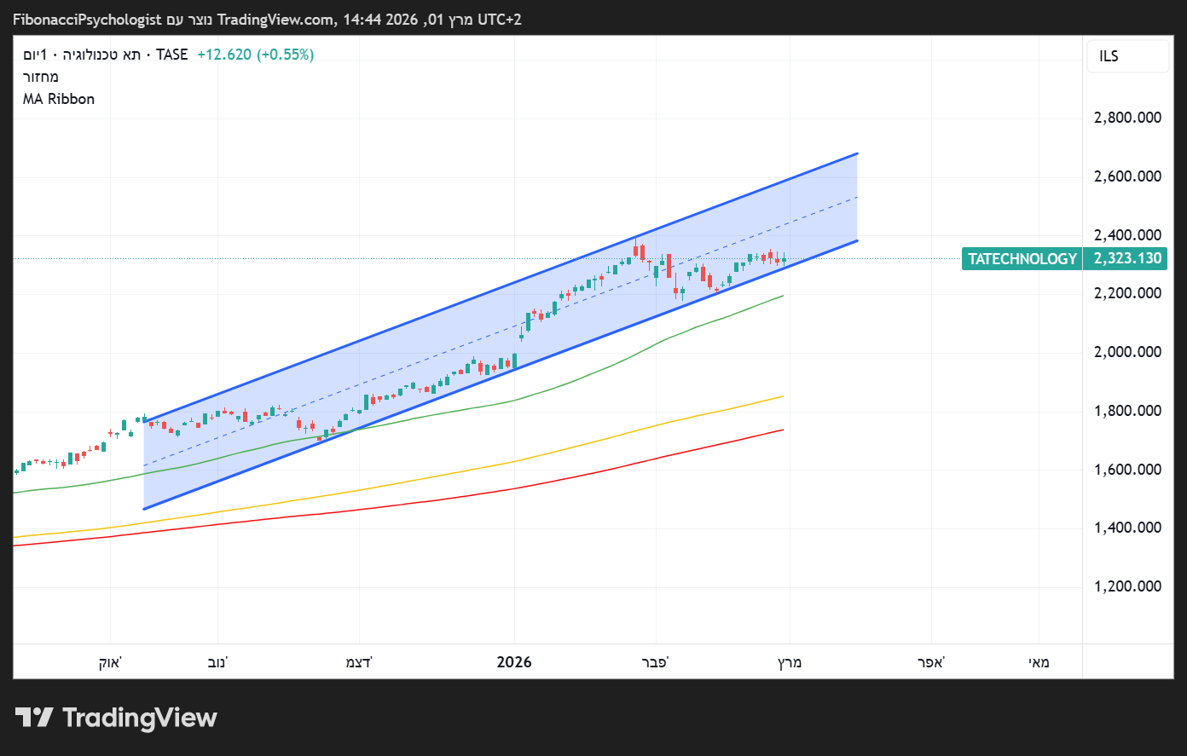This screenshot has height=756, width=1187.
Task: Select the dashed channel midline
Action: coord(501,332)
